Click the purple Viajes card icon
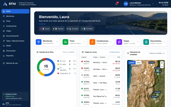This screenshot has width=171, height=107. [119, 42]
